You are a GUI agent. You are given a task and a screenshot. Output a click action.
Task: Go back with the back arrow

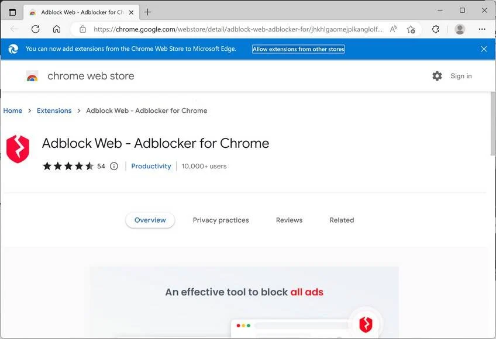tap(14, 29)
